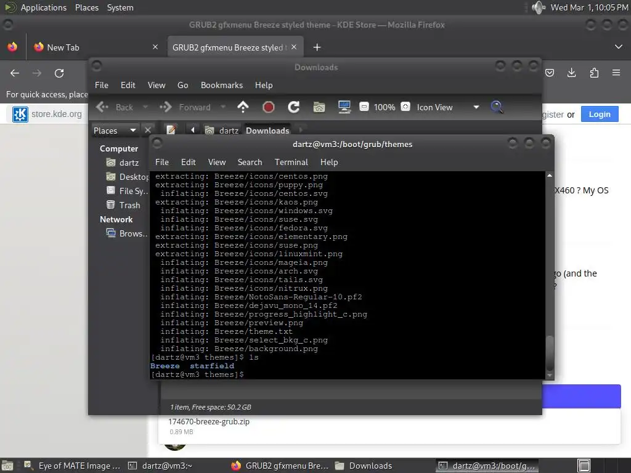This screenshot has width=631, height=473.
Task: Click the workspace switcher in bottom panel
Action: pos(584,466)
